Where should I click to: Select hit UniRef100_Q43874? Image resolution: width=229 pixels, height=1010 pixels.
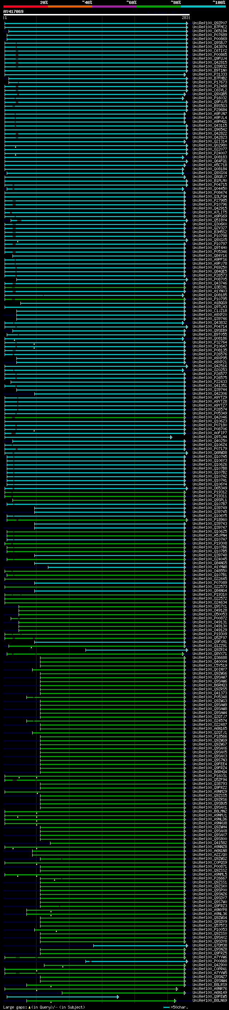pyautogui.click(x=210, y=47)
